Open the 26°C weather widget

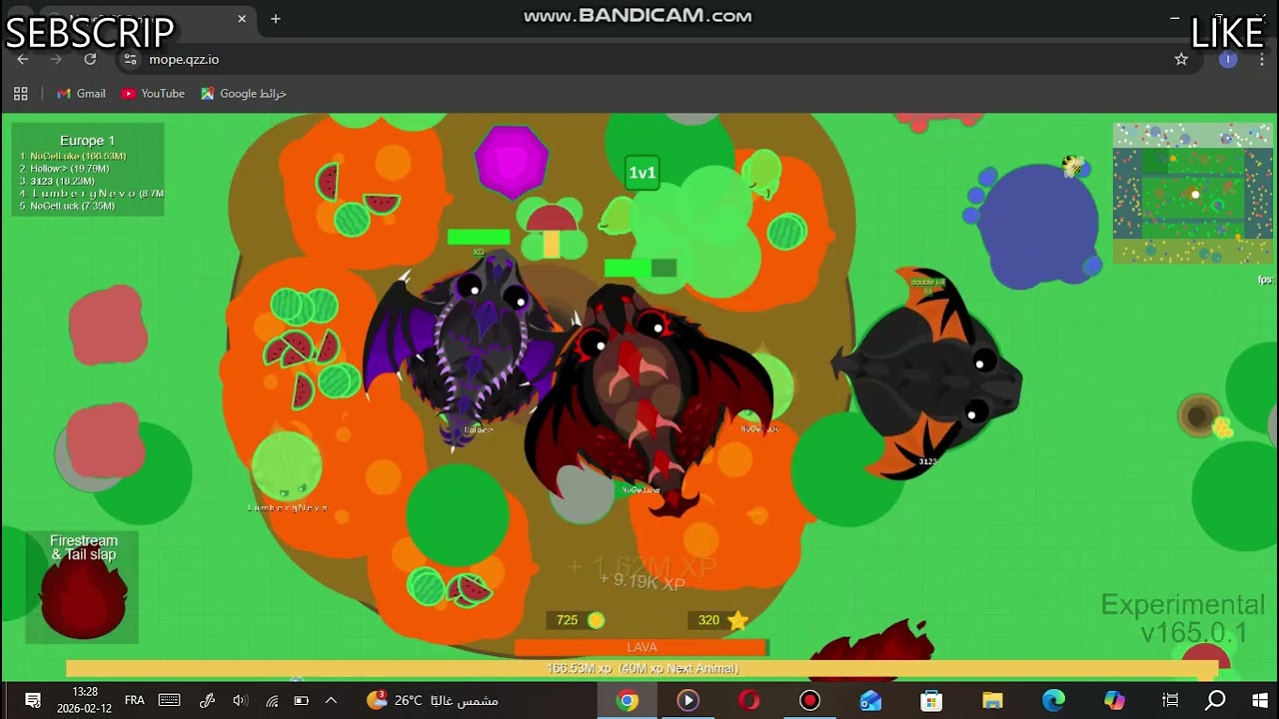coord(432,700)
